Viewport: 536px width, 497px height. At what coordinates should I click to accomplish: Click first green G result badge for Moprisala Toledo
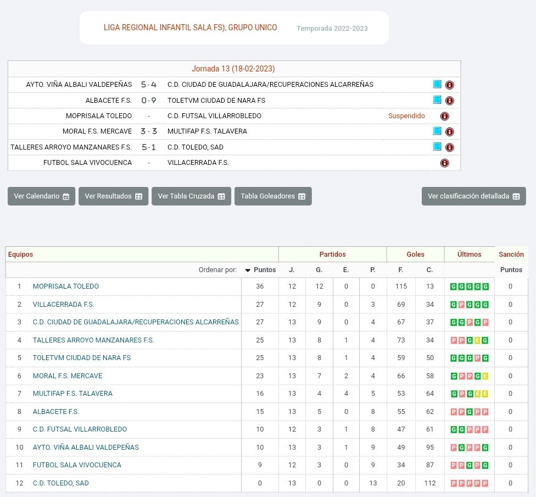click(x=454, y=286)
